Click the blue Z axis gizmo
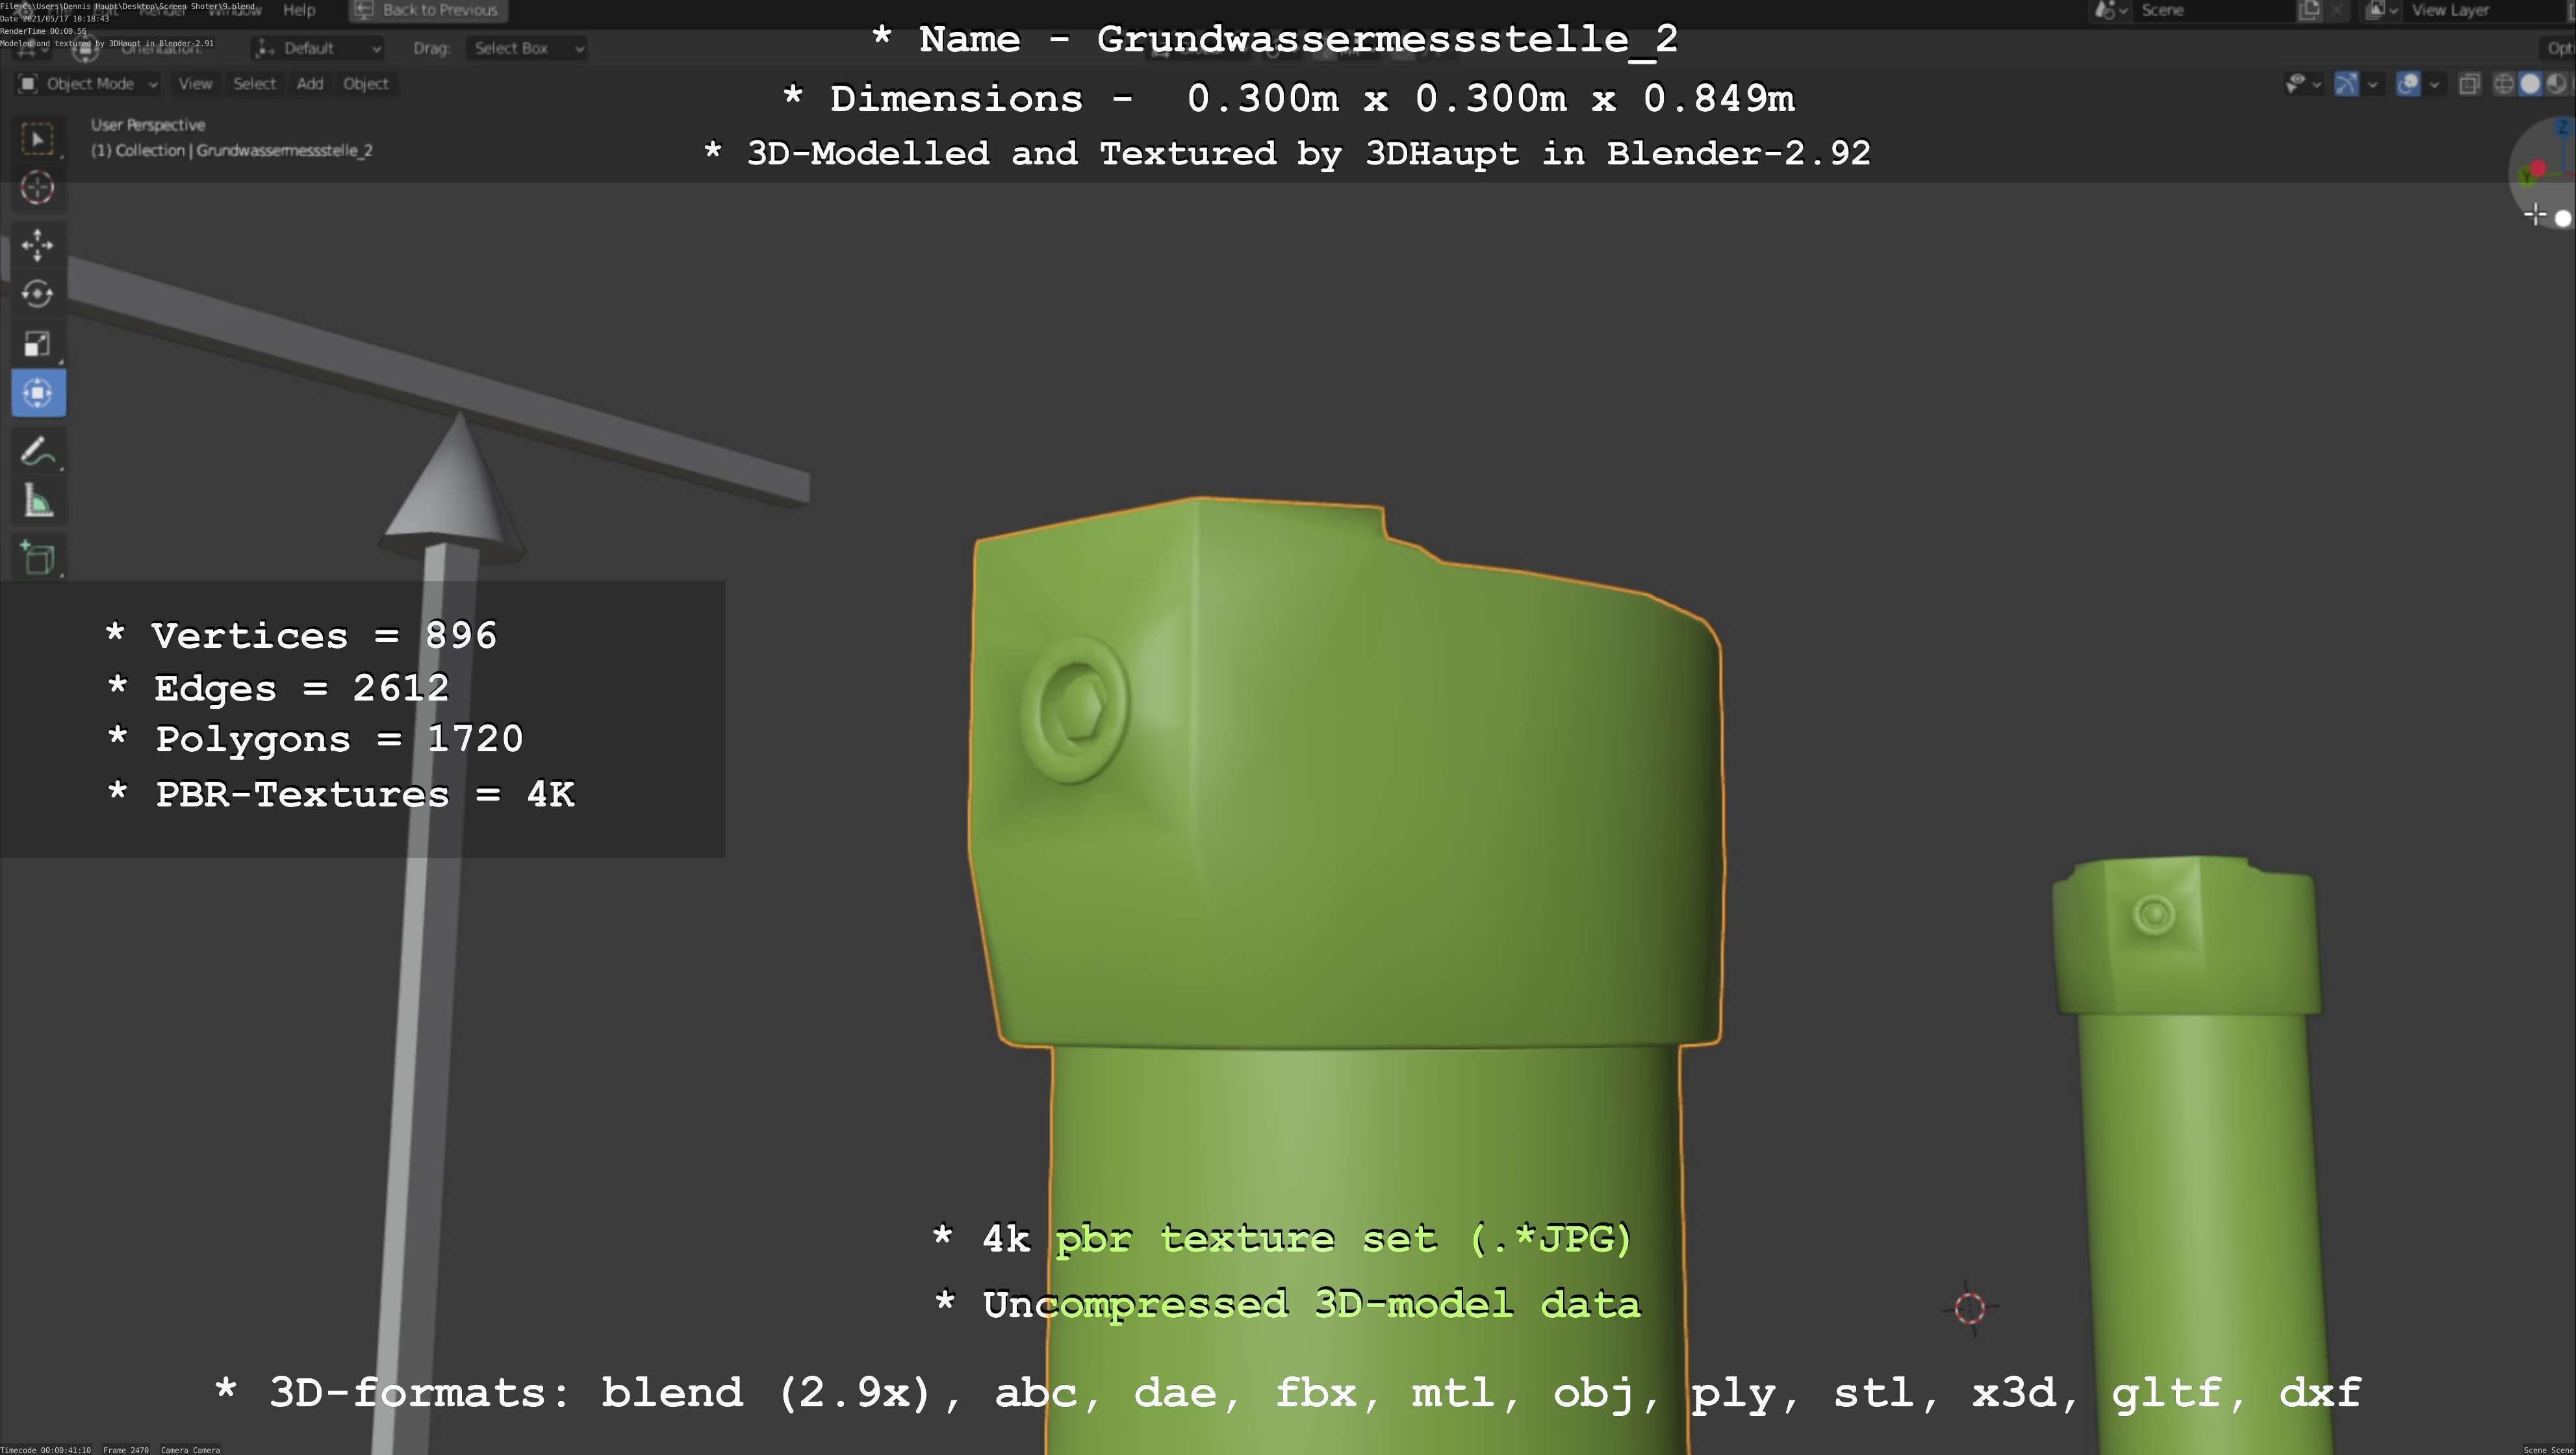The height and width of the screenshot is (1455, 2576). click(2562, 127)
